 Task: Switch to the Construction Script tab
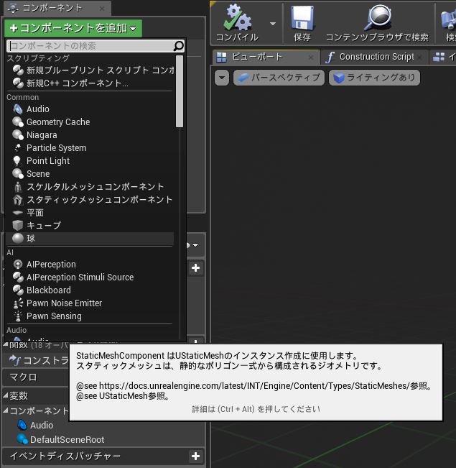click(374, 57)
